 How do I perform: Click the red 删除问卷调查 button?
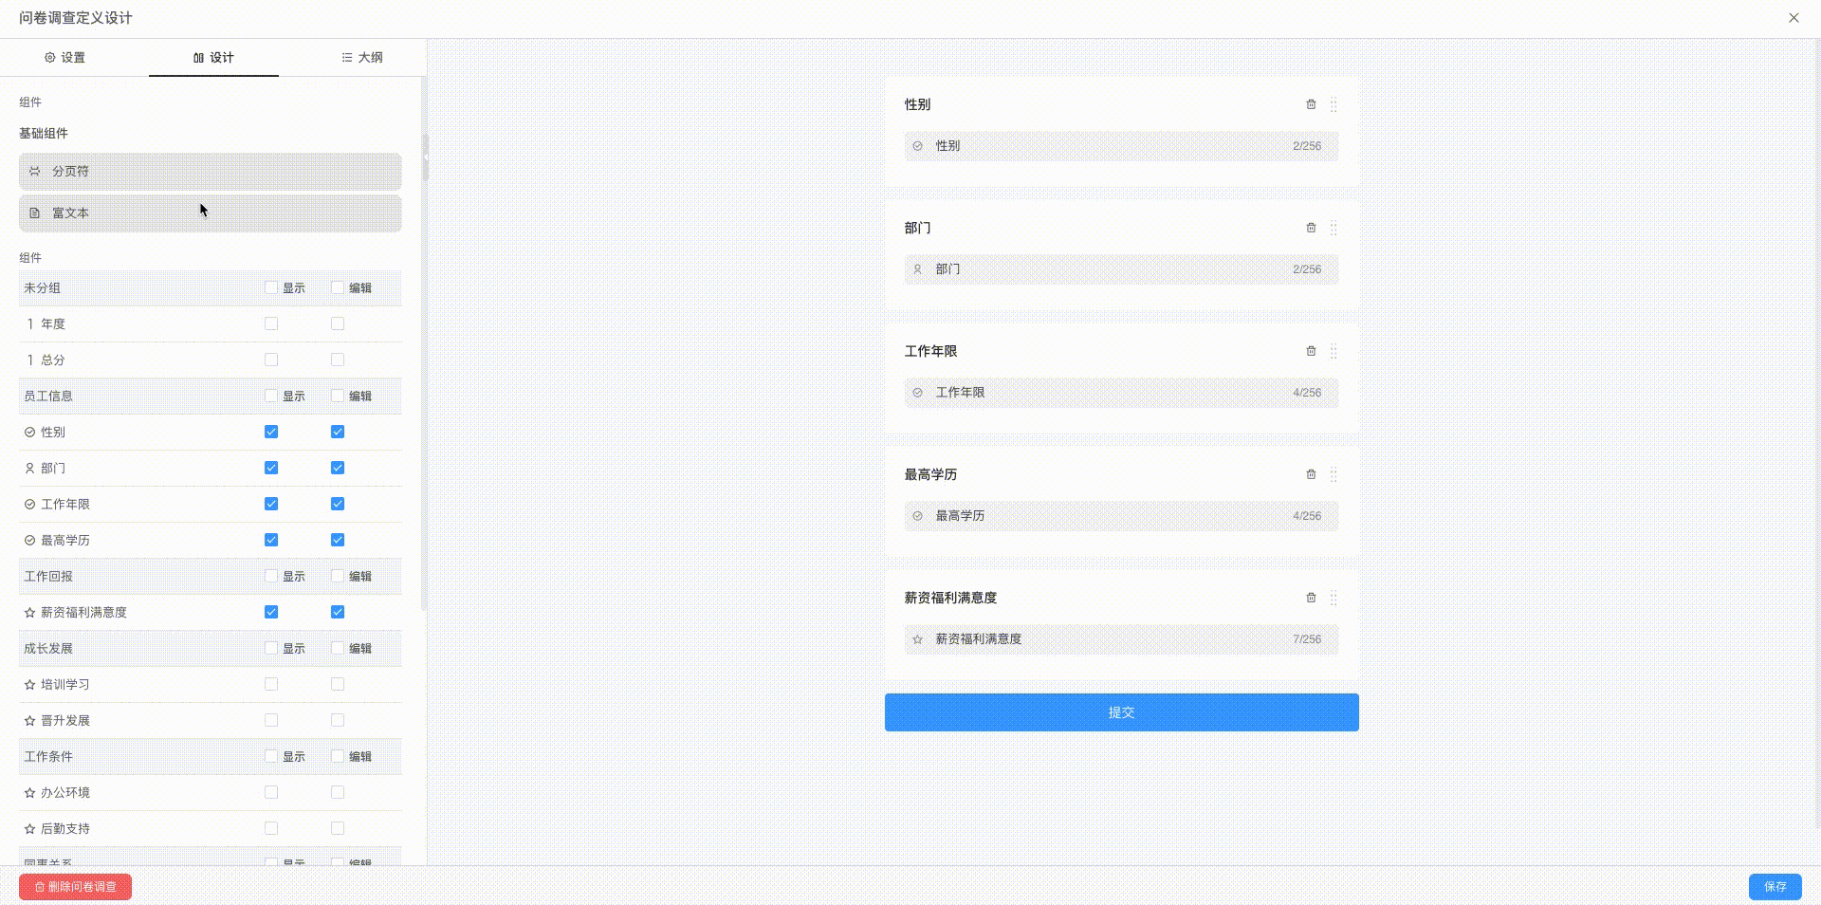pos(75,888)
